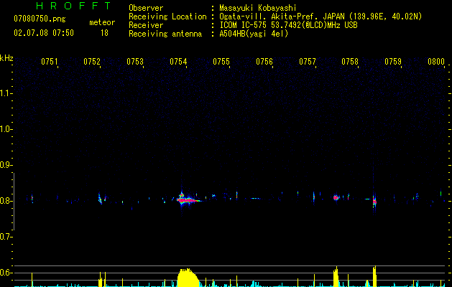Click the meteor label
This screenshot has height=287, width=452.
[102, 22]
